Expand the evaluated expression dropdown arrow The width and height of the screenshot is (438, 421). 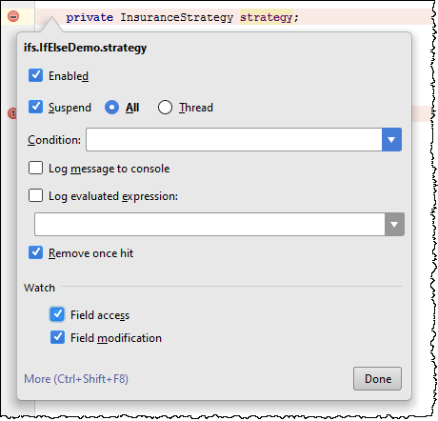coord(394,225)
